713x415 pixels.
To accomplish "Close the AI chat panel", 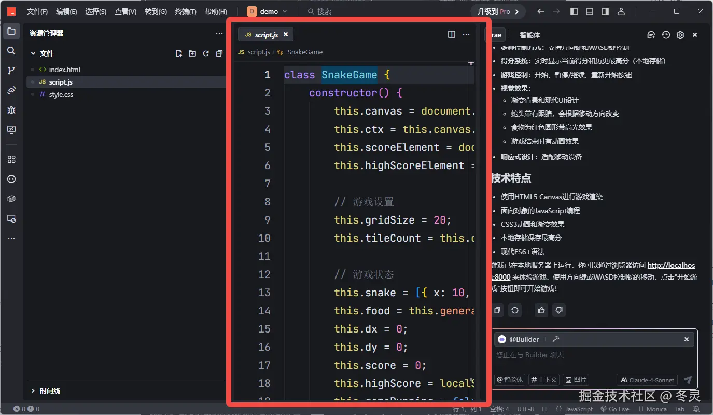I will [695, 35].
